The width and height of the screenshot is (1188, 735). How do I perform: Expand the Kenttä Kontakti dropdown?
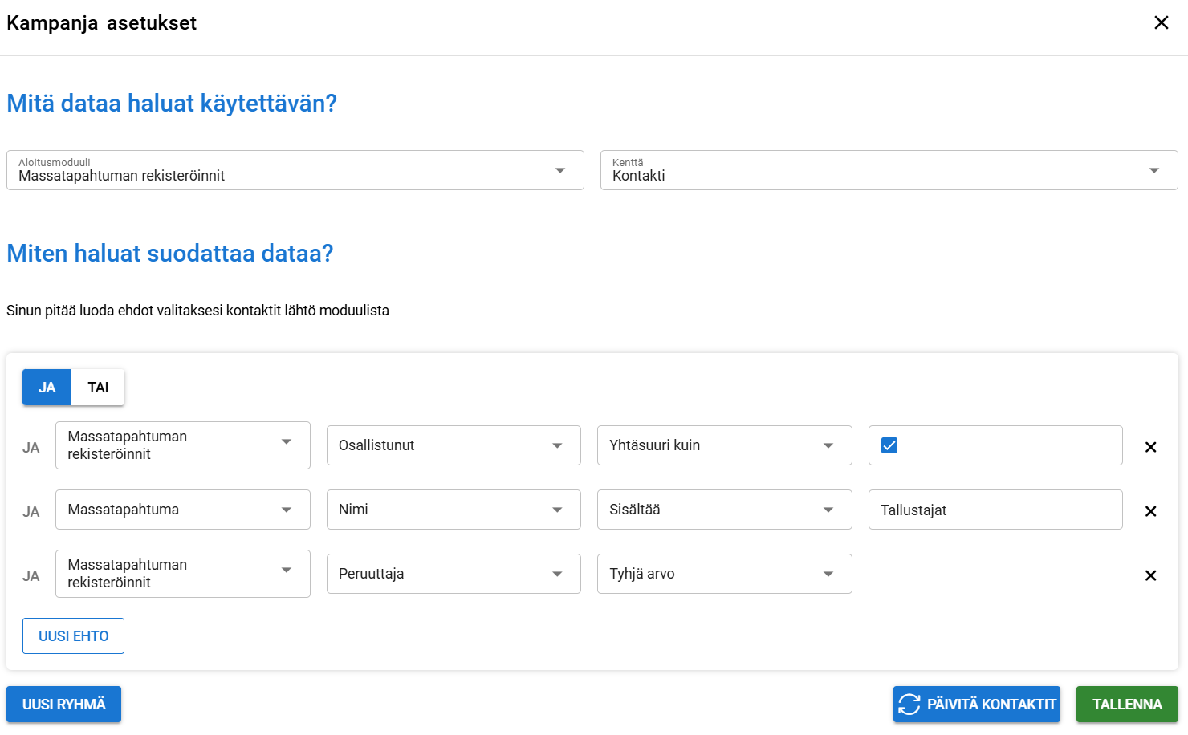coord(889,170)
